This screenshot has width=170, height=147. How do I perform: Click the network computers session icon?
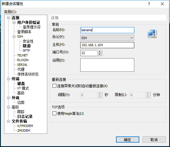152,34
